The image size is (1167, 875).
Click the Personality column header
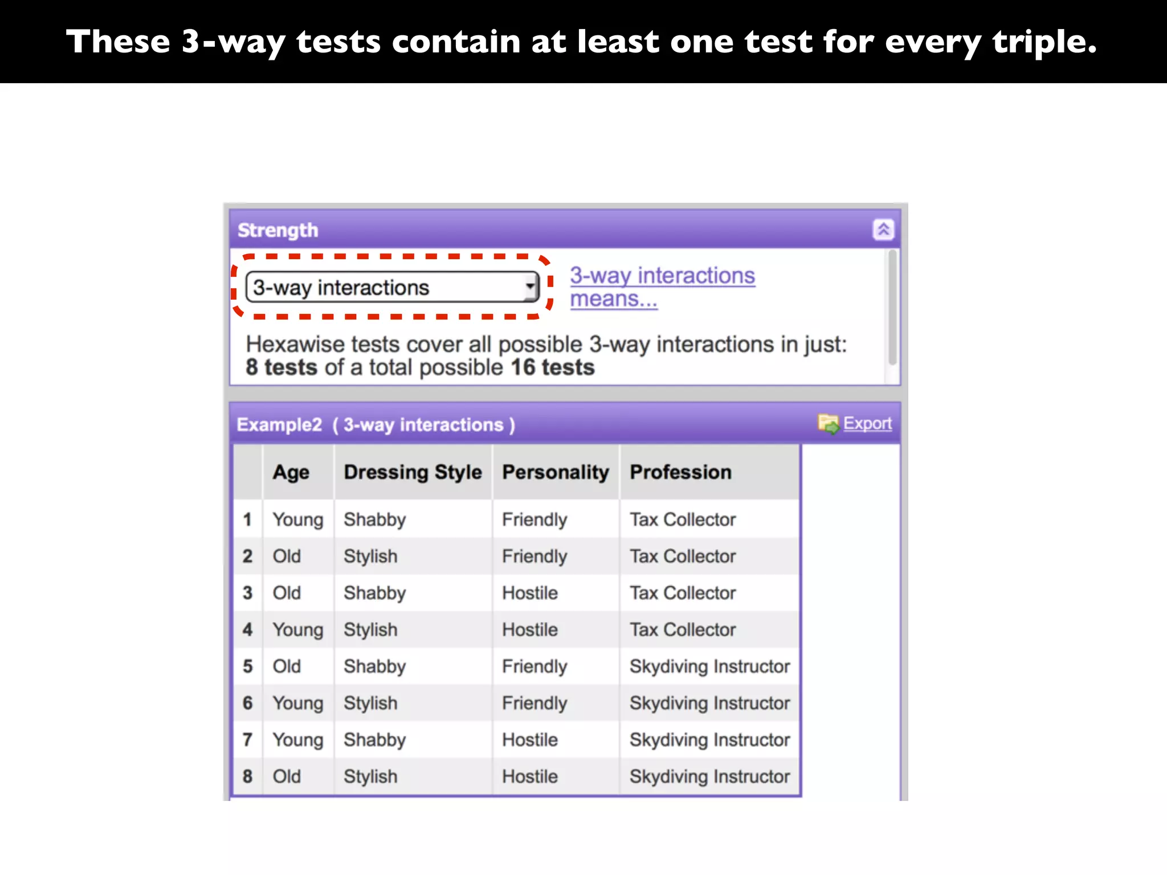(x=556, y=472)
